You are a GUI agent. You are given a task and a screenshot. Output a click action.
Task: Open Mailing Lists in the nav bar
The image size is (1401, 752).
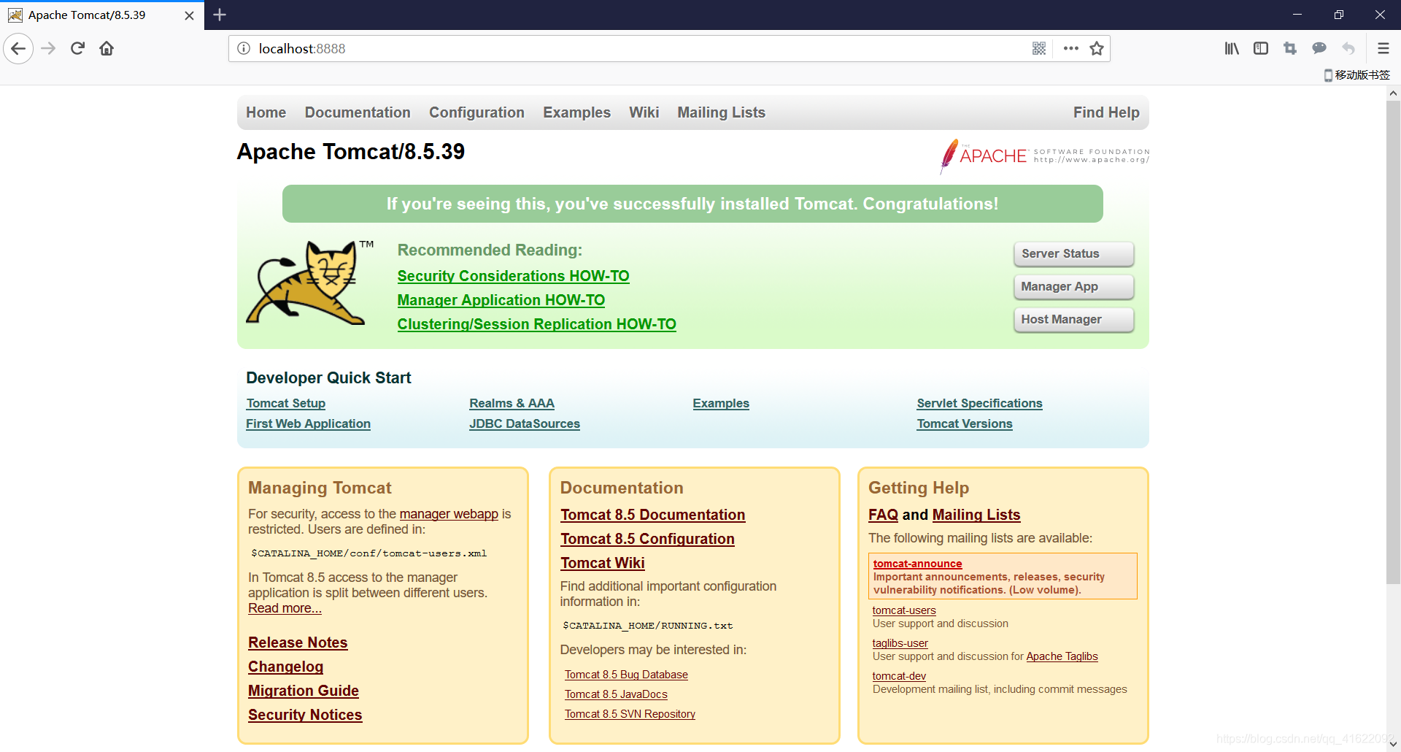tap(721, 112)
